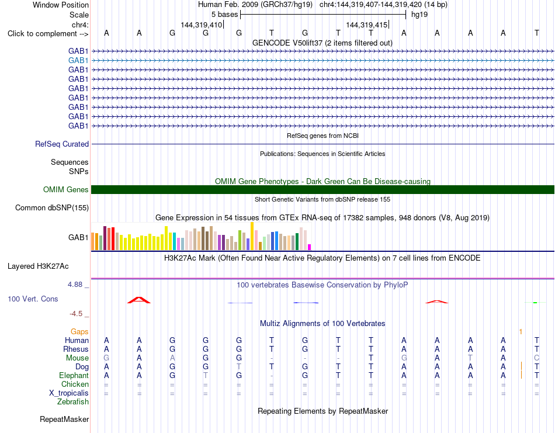
Task: Open the GTEx Gene Expression track title
Action: point(322,218)
